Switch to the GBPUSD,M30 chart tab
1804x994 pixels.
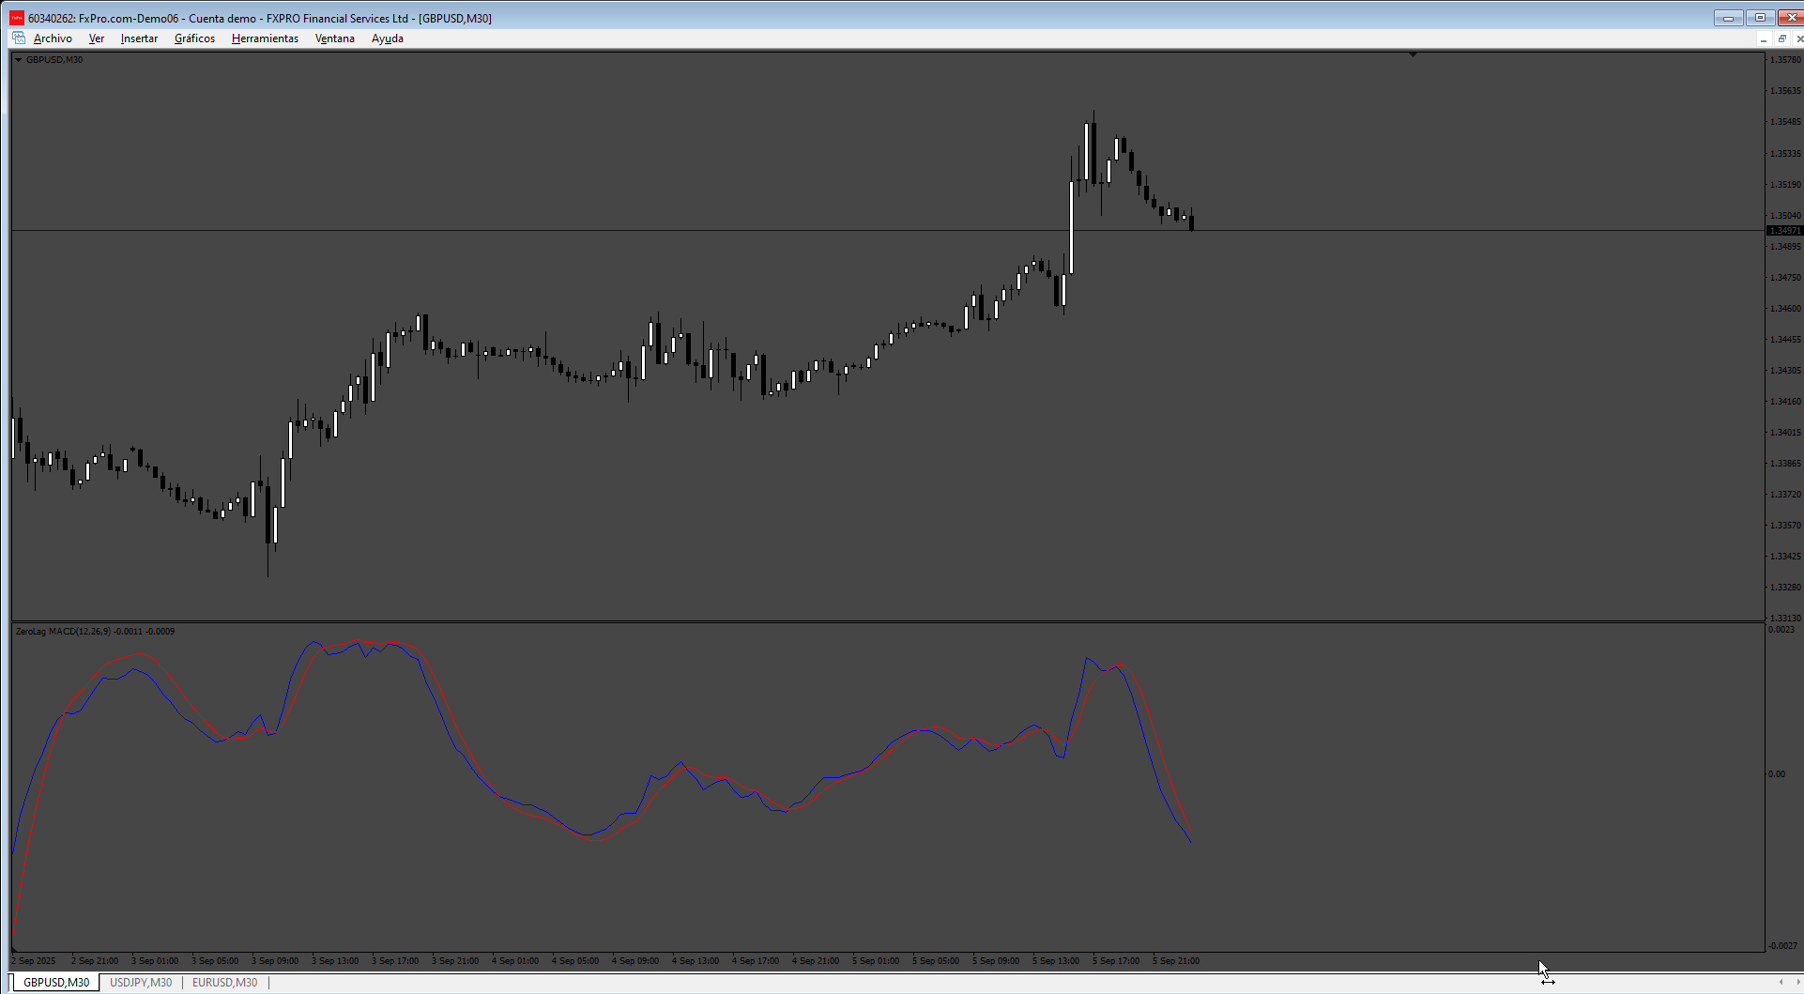coord(56,983)
